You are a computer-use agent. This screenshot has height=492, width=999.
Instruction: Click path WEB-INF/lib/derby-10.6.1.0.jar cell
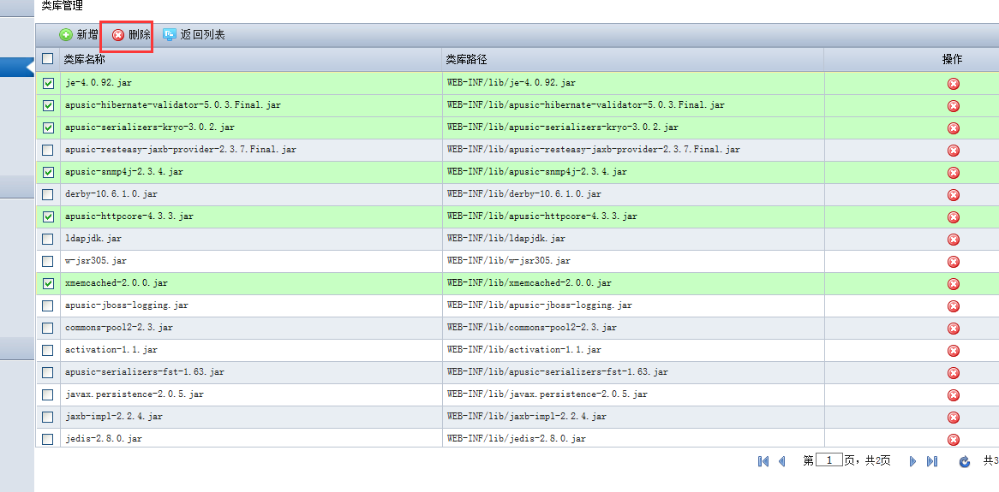633,194
